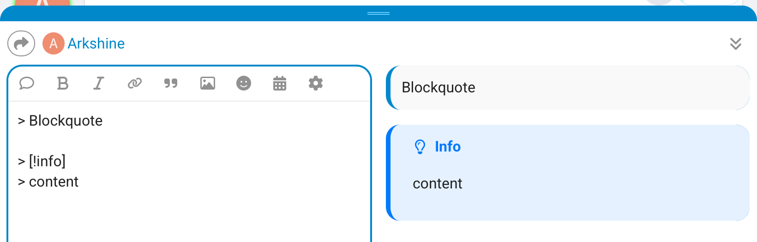
Task: Insert a date with the calendar icon
Action: (280, 84)
